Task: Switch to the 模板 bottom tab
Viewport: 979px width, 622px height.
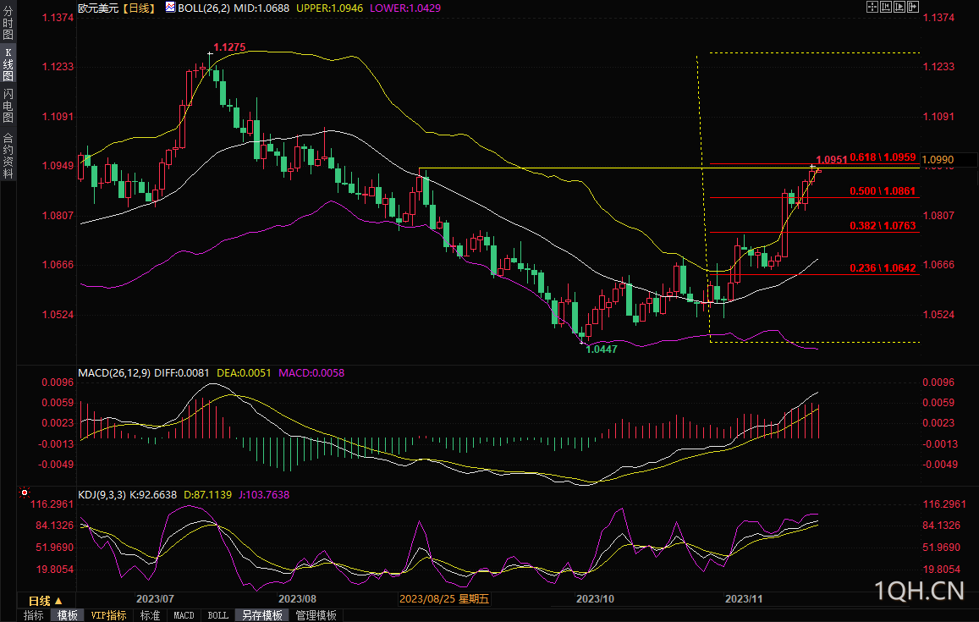Action: (x=67, y=615)
